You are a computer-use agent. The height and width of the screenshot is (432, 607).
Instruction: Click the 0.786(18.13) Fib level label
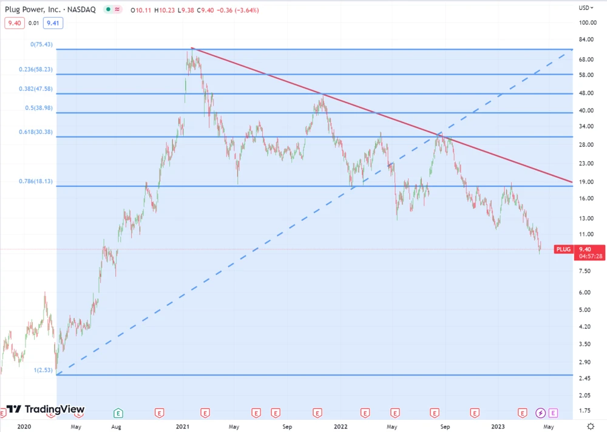tap(36, 181)
